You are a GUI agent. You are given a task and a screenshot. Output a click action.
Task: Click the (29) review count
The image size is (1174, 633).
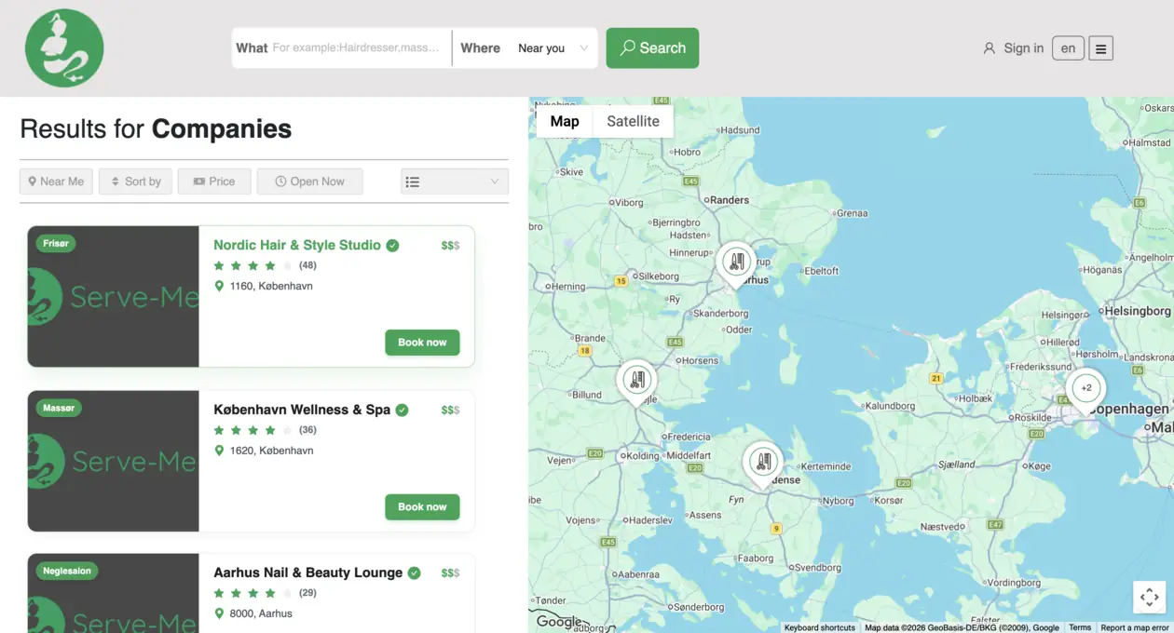[307, 593]
